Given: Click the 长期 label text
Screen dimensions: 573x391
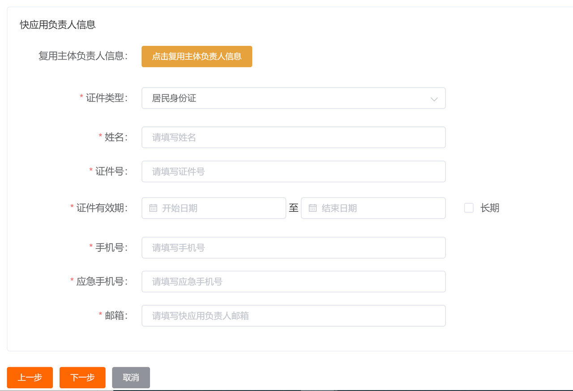Looking at the screenshot, I should point(490,208).
